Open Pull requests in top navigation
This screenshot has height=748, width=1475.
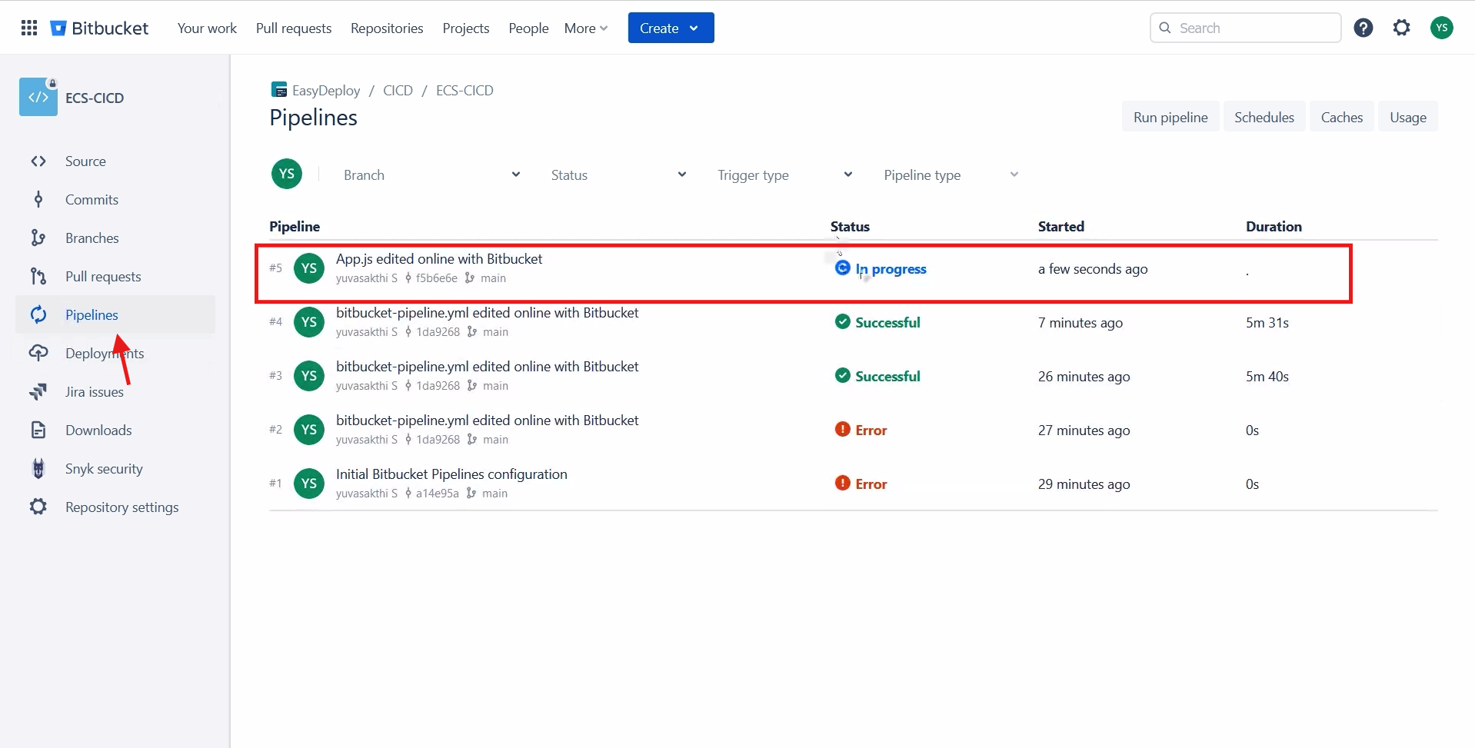click(x=294, y=28)
